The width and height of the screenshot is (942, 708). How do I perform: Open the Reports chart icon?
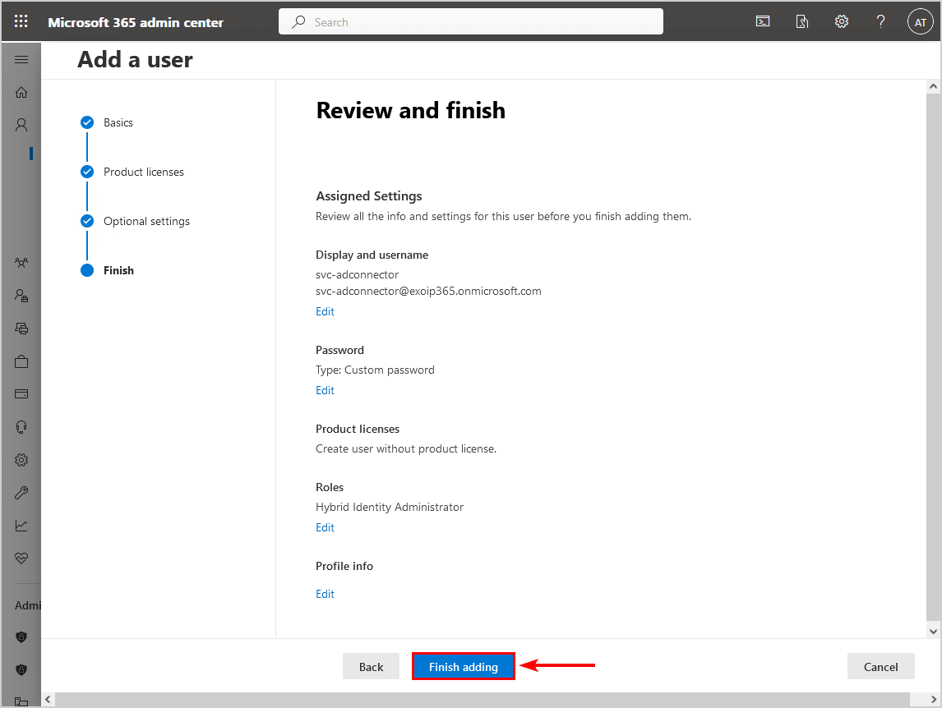(21, 526)
